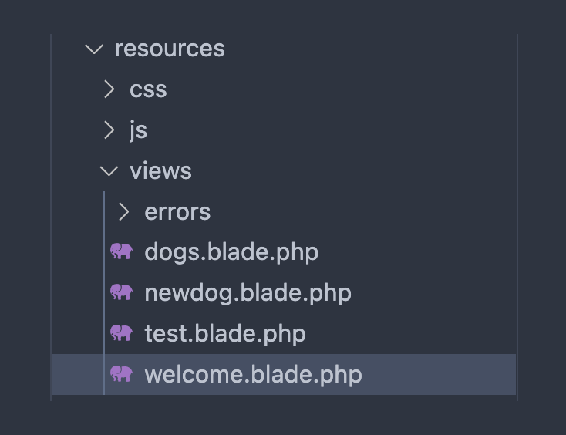Expand the css folder arrow

(x=109, y=89)
